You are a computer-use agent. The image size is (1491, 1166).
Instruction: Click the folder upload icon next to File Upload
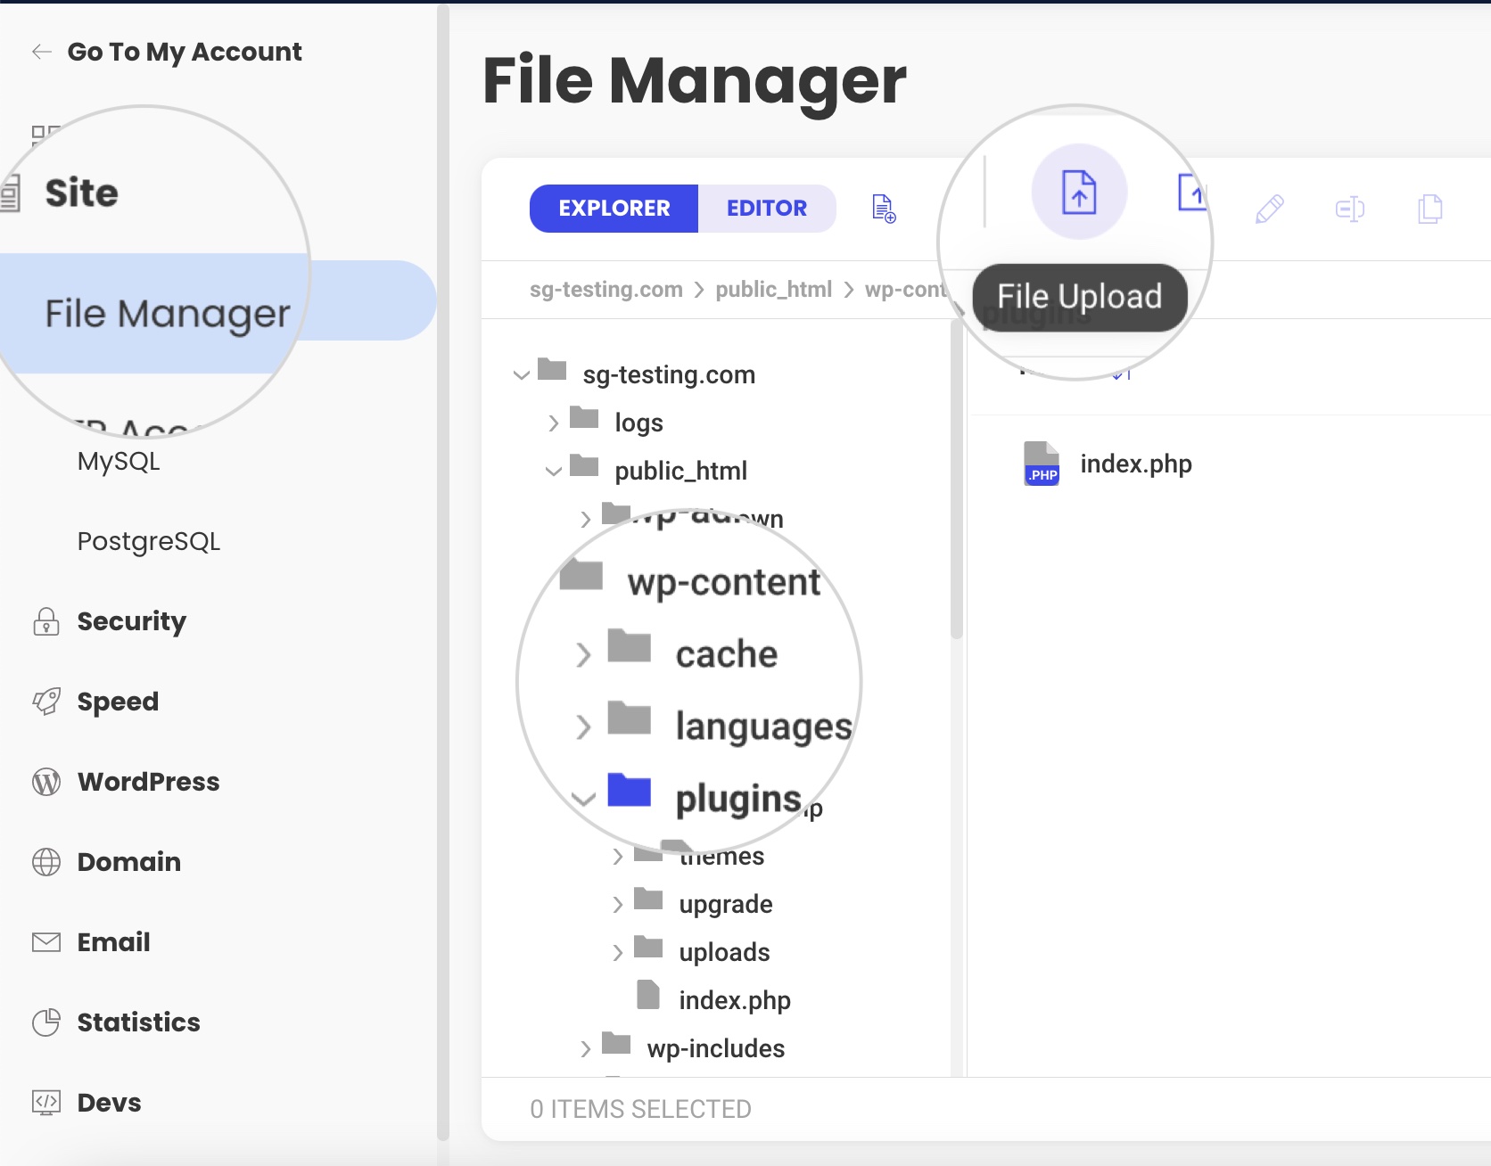tap(1192, 192)
